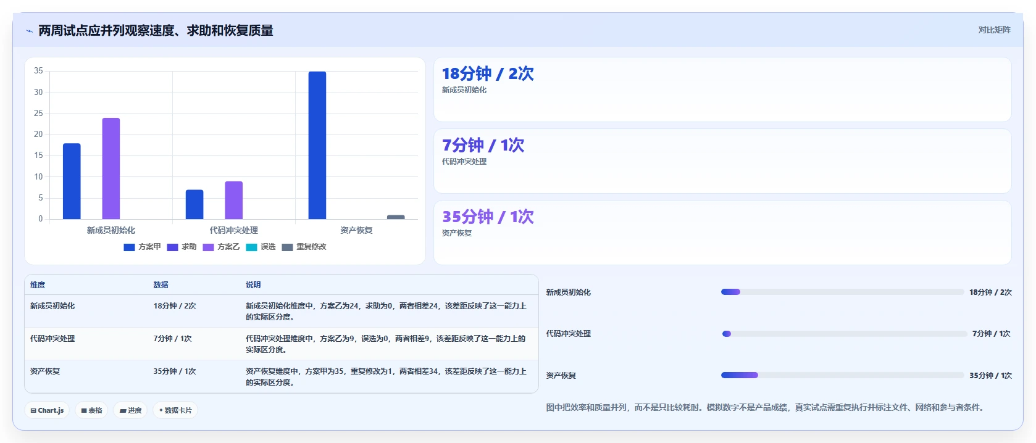Click 新成员初始化 label in progress list
Screen dimensions: 1036x443
(x=569, y=292)
